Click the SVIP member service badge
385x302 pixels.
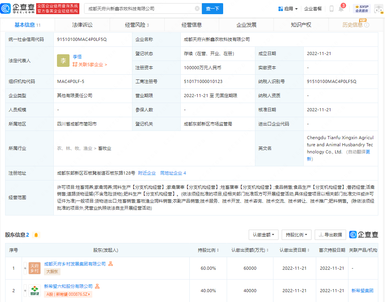pos(362,9)
